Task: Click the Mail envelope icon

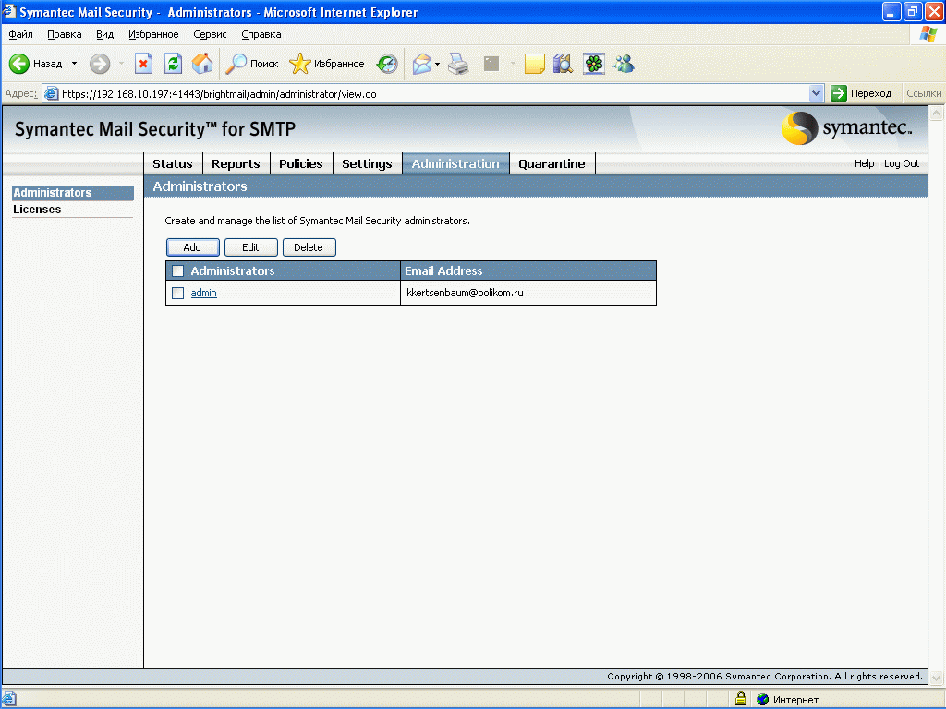Action: coord(421,64)
